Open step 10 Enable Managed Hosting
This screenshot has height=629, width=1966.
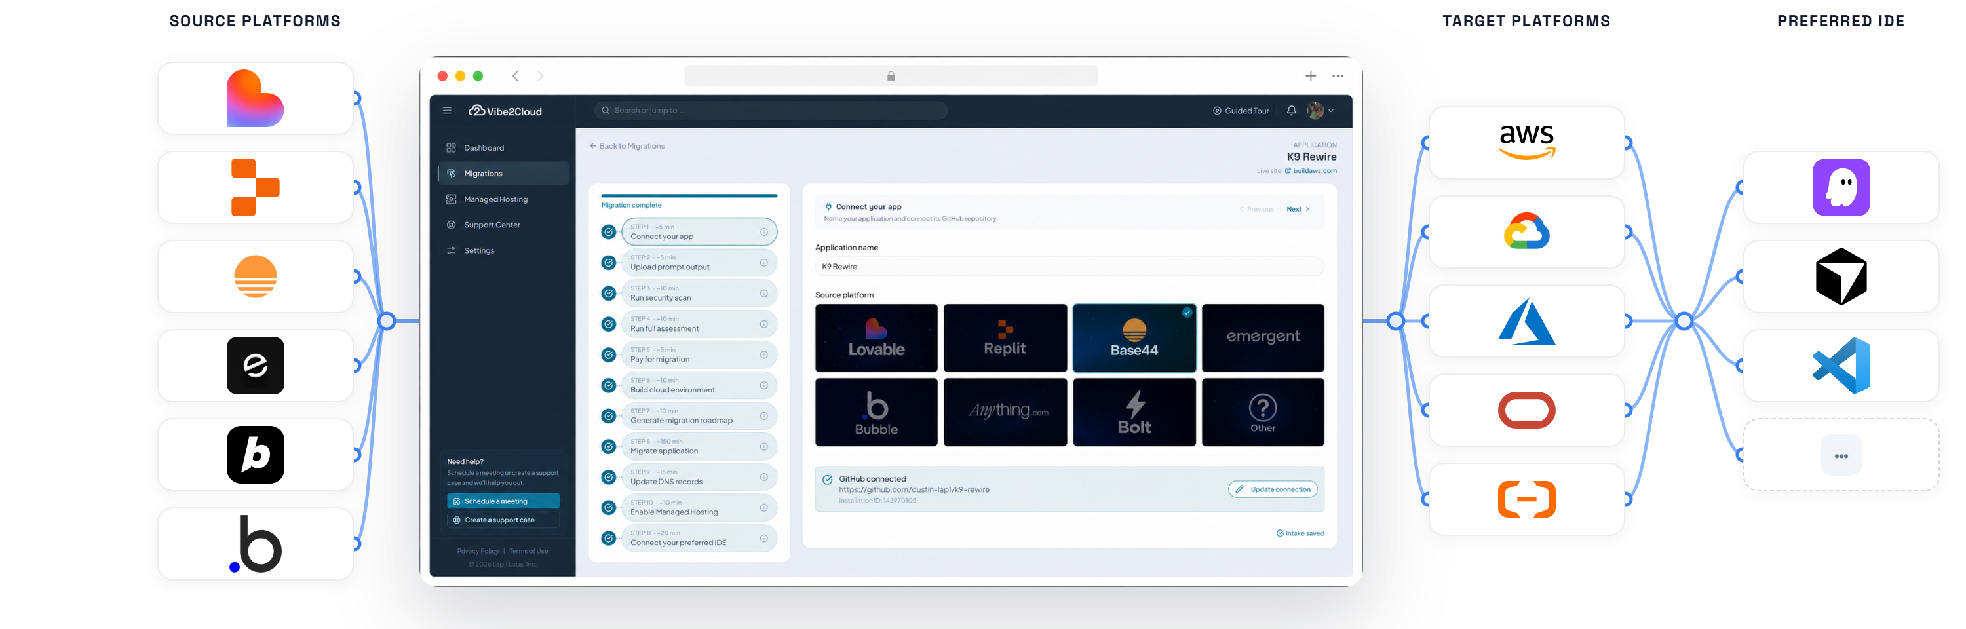click(699, 508)
